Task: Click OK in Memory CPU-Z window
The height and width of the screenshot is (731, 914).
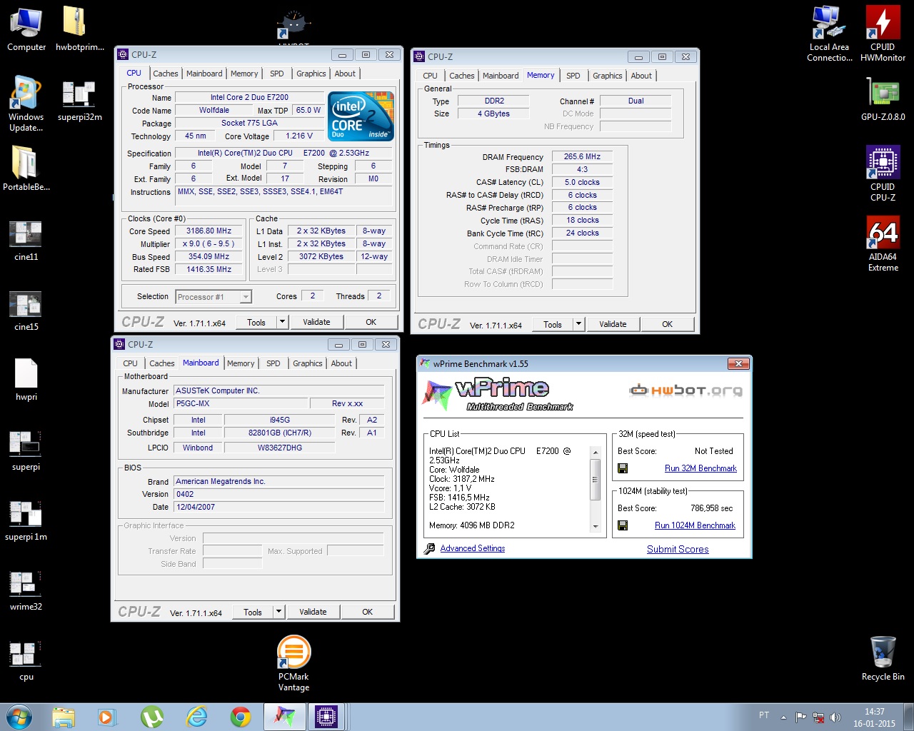Action: 667,324
